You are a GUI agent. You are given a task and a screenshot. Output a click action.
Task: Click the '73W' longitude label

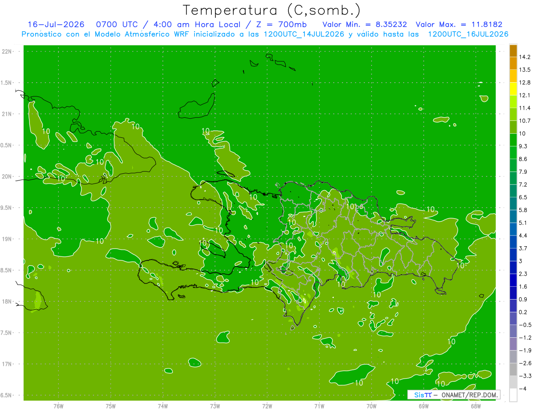215,406
